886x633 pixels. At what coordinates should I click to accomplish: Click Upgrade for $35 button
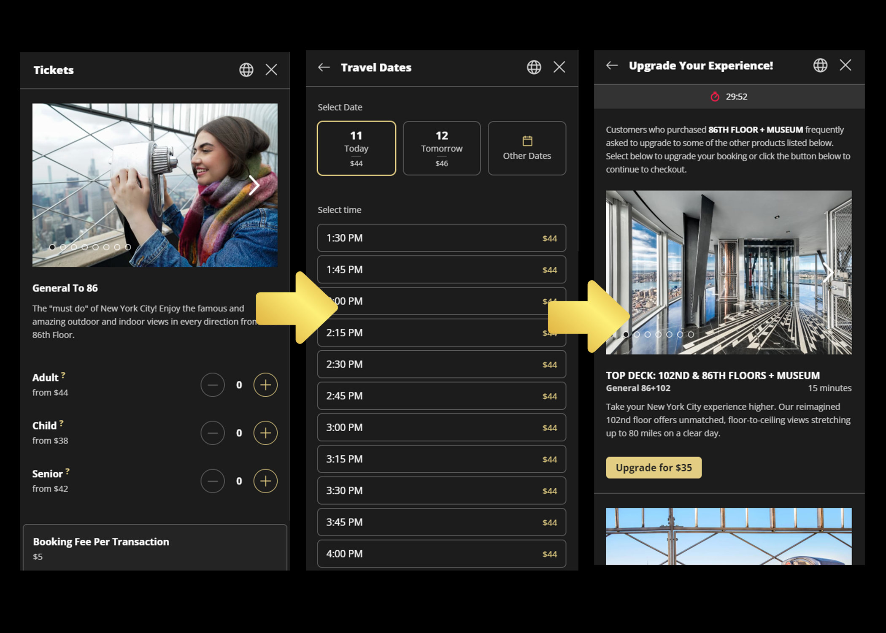click(654, 467)
